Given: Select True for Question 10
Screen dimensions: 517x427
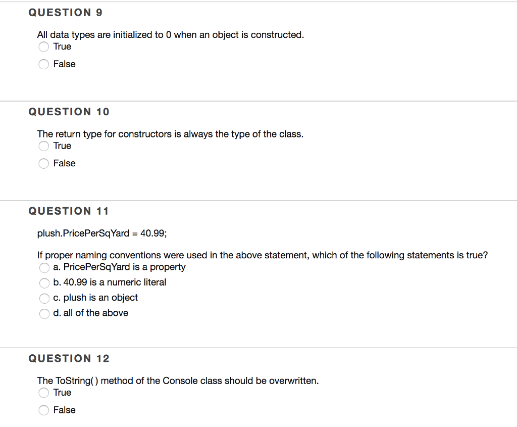Looking at the screenshot, I should pyautogui.click(x=43, y=146).
